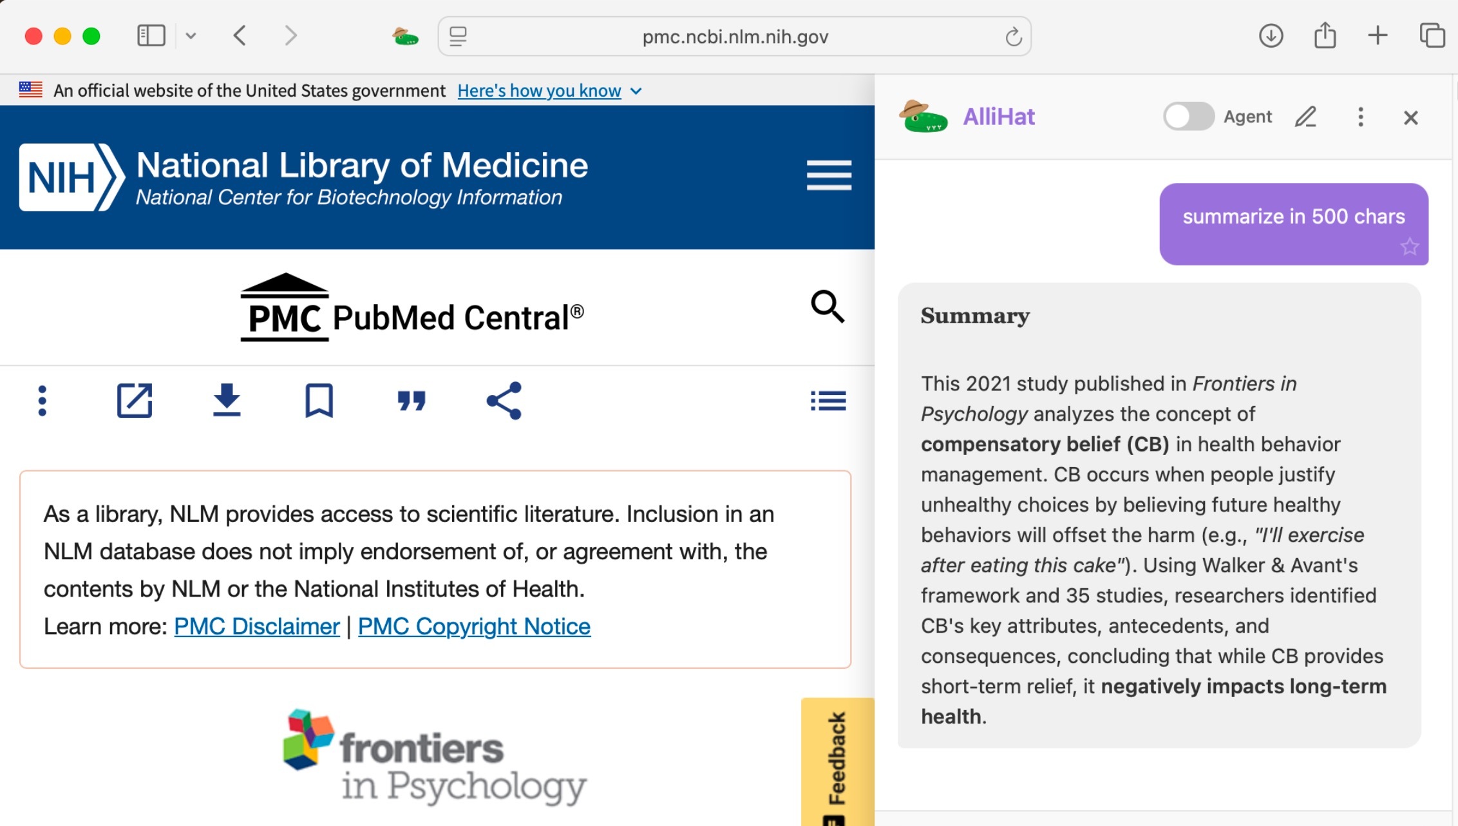Screen dimensions: 1458x826
Task: Open the PMC Copyright Notice link
Action: [474, 626]
